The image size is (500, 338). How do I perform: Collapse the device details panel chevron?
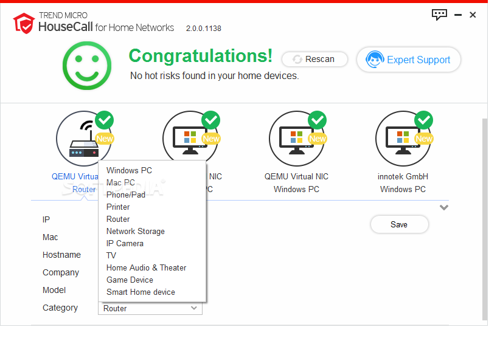(444, 208)
